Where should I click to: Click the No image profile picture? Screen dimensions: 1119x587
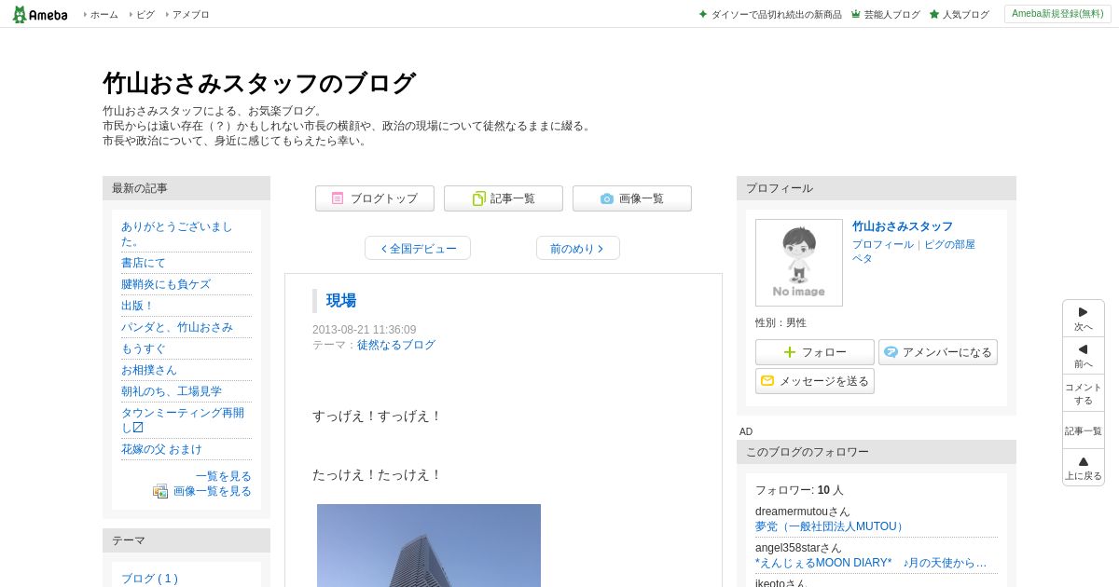coord(799,263)
